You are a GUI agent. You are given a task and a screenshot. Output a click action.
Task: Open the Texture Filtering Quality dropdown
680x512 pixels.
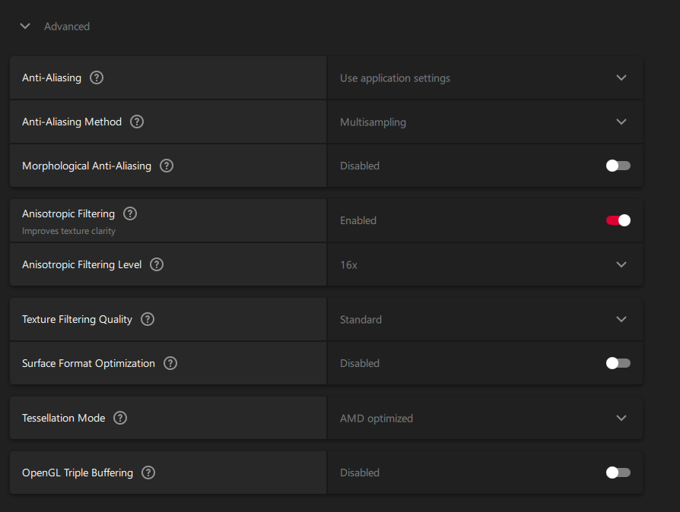(x=485, y=319)
